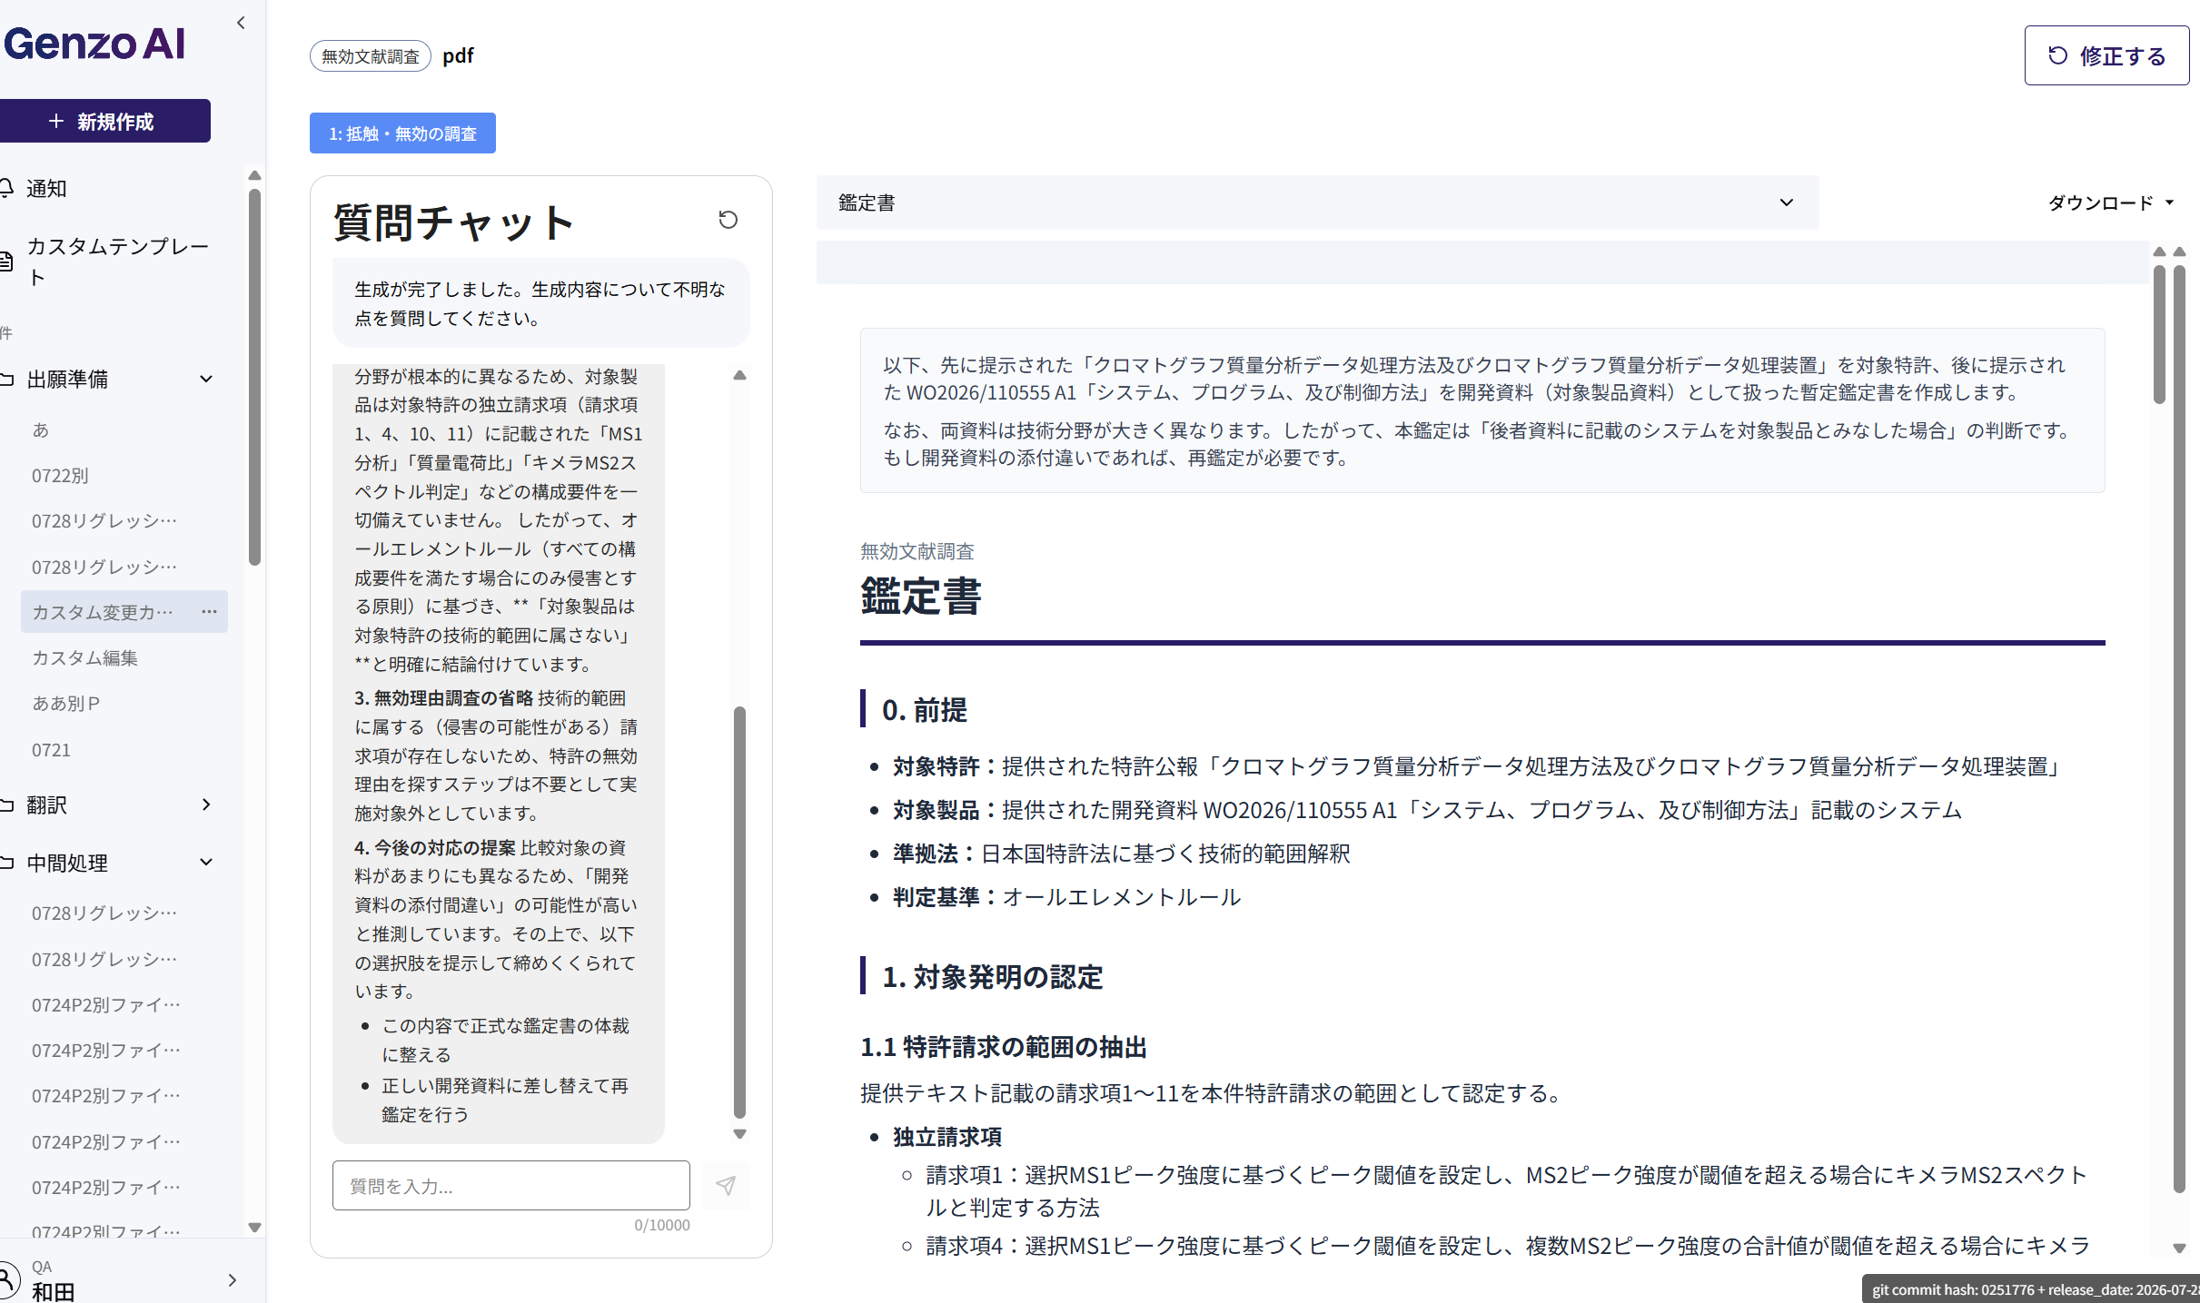Click the chat scroll-up arrow
Viewport: 2200px width, 1303px height.
click(739, 375)
